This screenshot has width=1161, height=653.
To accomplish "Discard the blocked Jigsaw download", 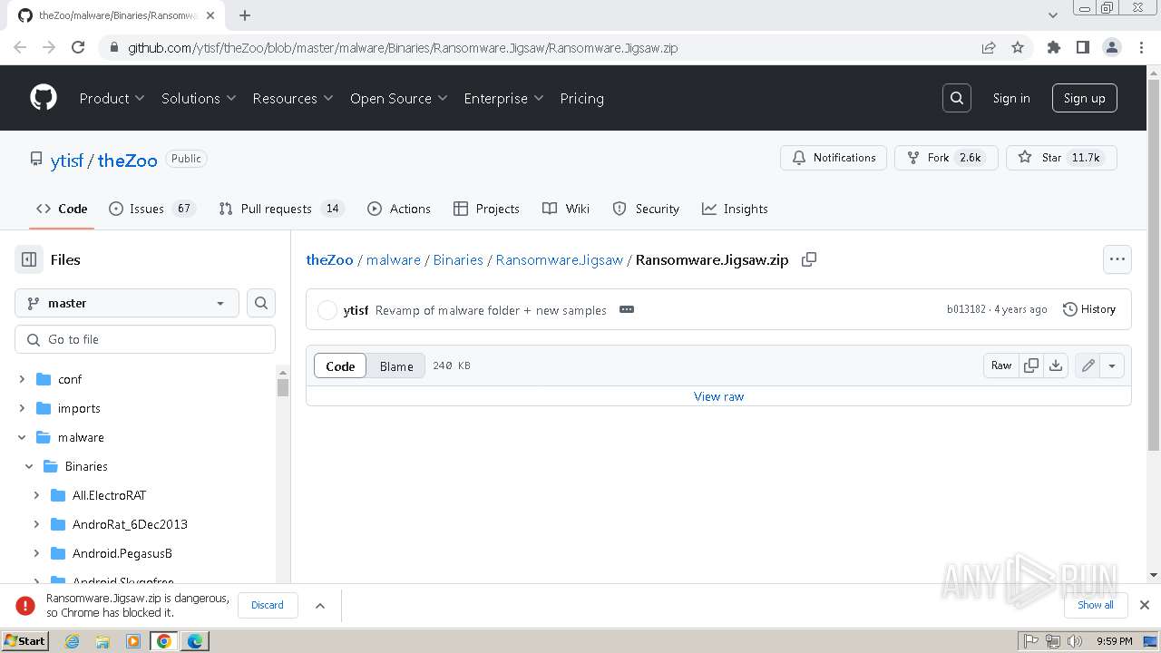I will (x=268, y=605).
